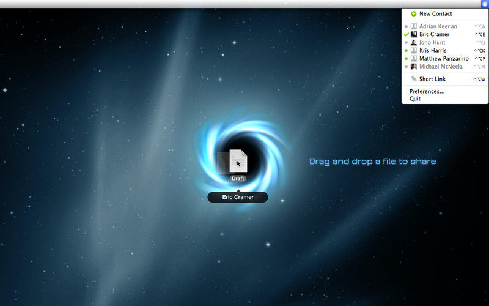Image resolution: width=489 pixels, height=306 pixels.
Task: Click the Eric Cramer label below the vortex
Action: point(237,197)
